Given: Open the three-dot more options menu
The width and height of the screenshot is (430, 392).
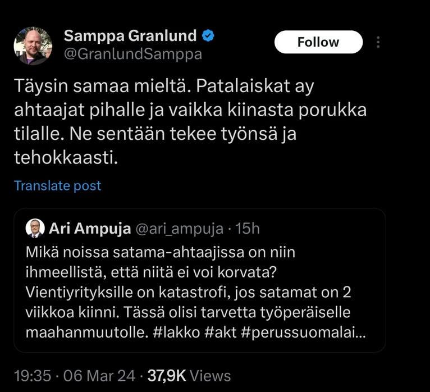Looking at the screenshot, I should (379, 42).
